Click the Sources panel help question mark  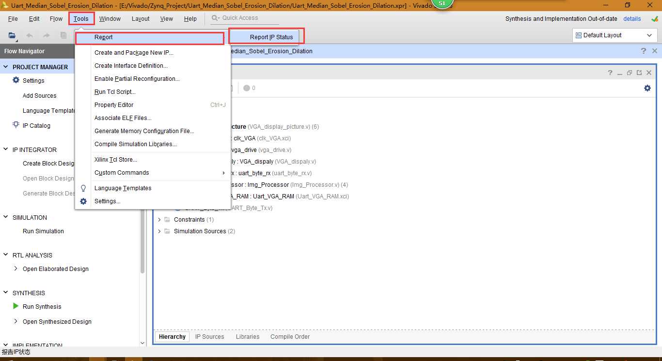coord(610,73)
